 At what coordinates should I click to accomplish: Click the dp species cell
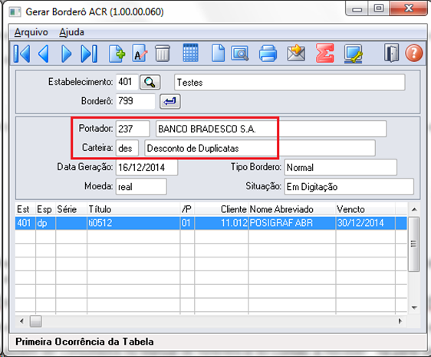(x=45, y=223)
